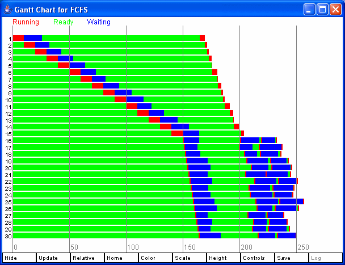Click the 150 time axis label
The height and width of the screenshot is (265, 345).
(x=190, y=247)
